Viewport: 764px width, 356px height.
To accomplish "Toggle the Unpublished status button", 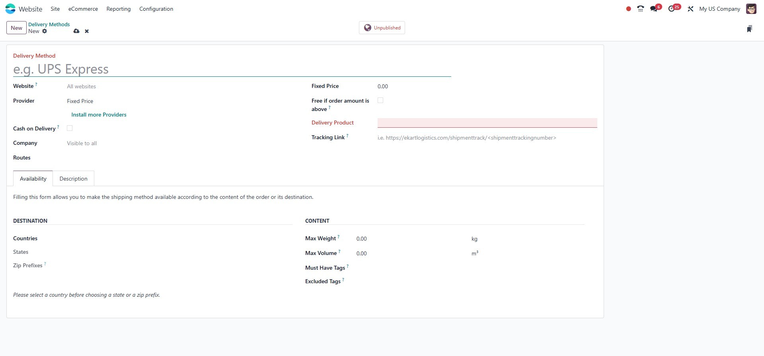I will [x=382, y=28].
